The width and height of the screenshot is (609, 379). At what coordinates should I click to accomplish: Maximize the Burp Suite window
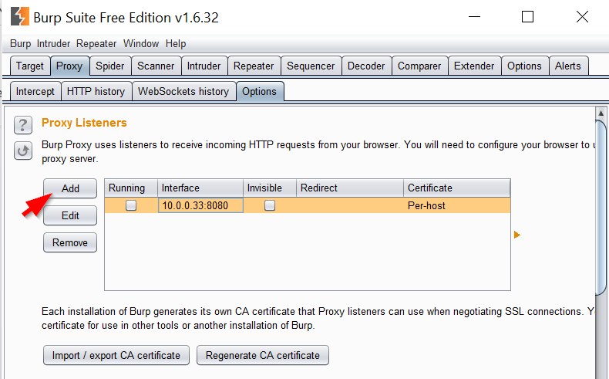[x=527, y=17]
